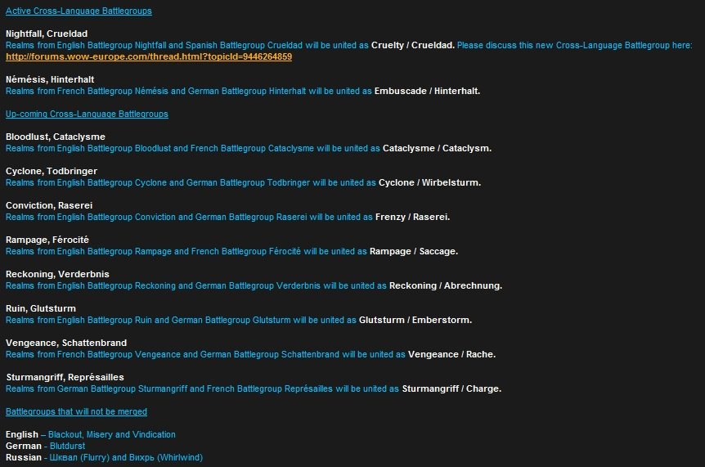Viewport: 705px width, 467px height.
Task: Click 'Blackout, Misery and Vindication' text
Action: coord(112,434)
